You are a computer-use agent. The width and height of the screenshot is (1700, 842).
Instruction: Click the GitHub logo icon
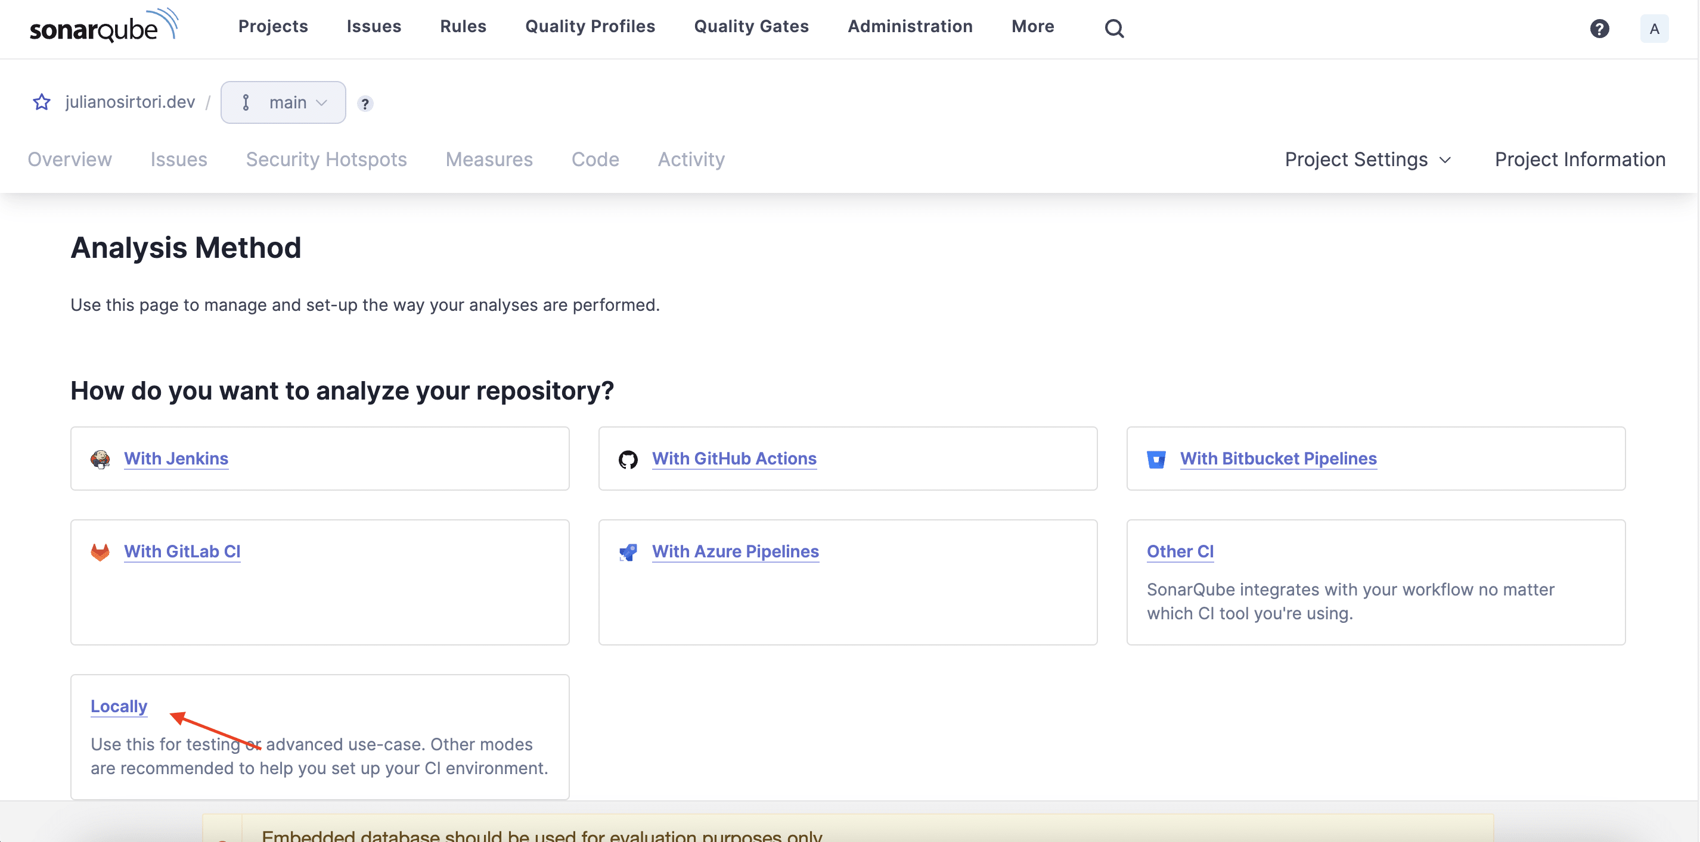[628, 459]
